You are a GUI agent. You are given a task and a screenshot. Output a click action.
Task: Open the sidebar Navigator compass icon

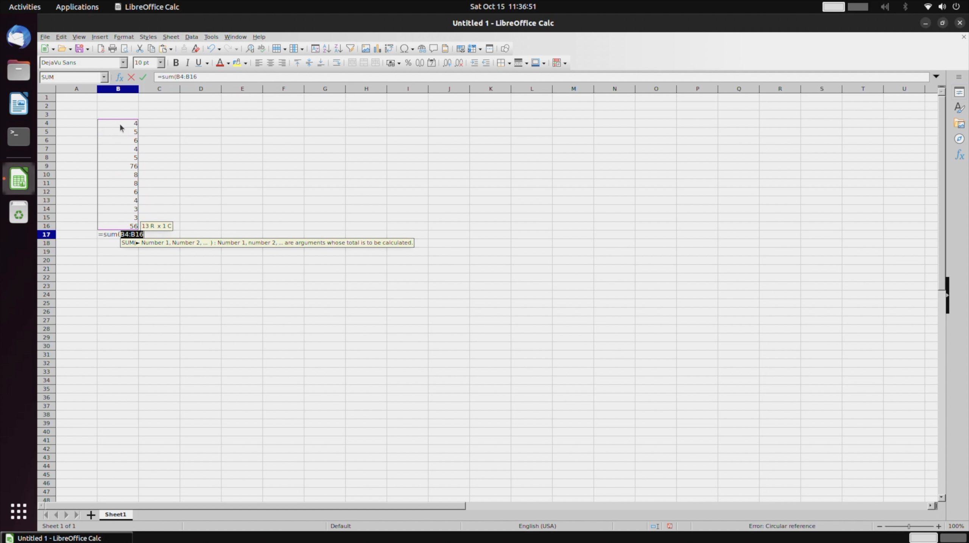(x=959, y=139)
